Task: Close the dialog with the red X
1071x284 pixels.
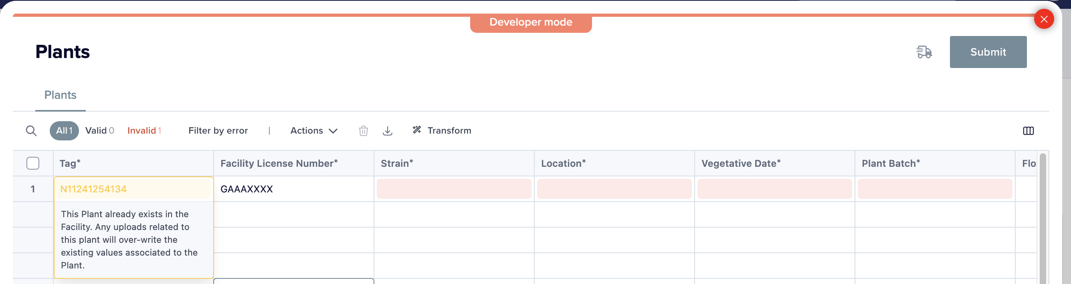Action: click(x=1044, y=19)
